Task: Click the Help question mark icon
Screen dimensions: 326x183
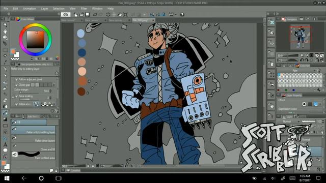Action: [182, 15]
